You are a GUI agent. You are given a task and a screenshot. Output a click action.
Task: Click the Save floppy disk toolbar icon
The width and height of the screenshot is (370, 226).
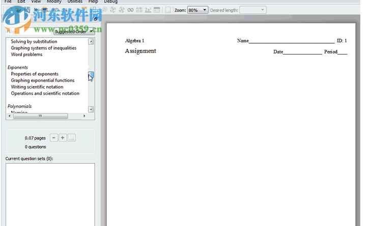point(27,10)
